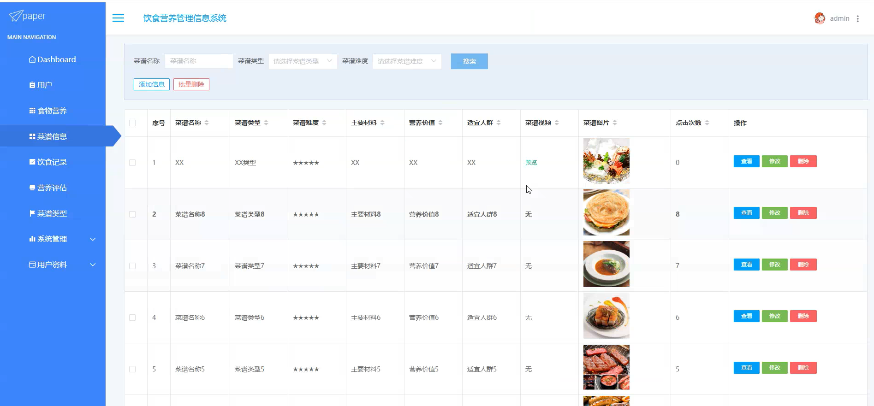
Task: Open the seafood platter image in row 1
Action: 606,161
